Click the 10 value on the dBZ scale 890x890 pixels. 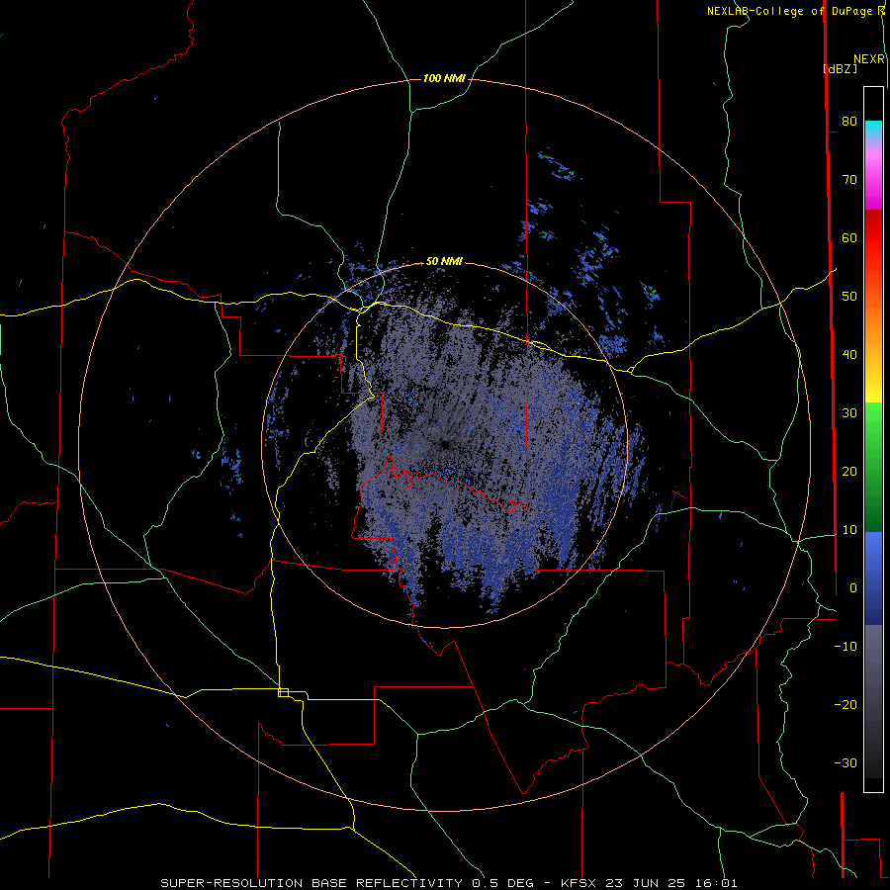tap(849, 530)
